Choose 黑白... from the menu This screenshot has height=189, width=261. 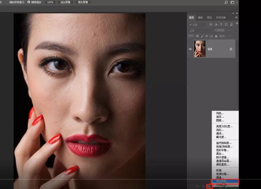[225, 154]
